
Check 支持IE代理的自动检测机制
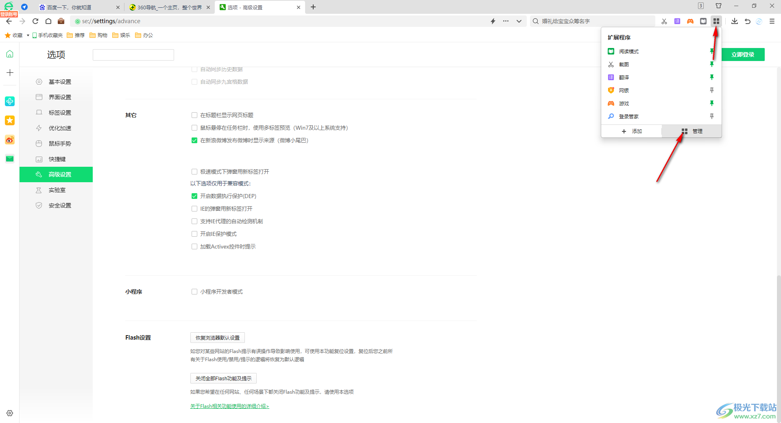[x=194, y=221]
